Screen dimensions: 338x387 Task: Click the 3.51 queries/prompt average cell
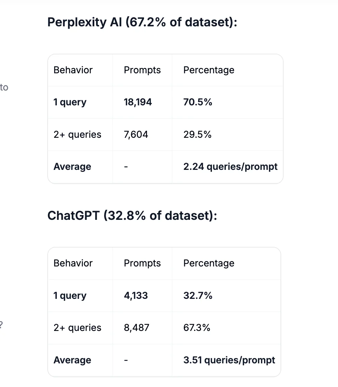[x=229, y=360]
